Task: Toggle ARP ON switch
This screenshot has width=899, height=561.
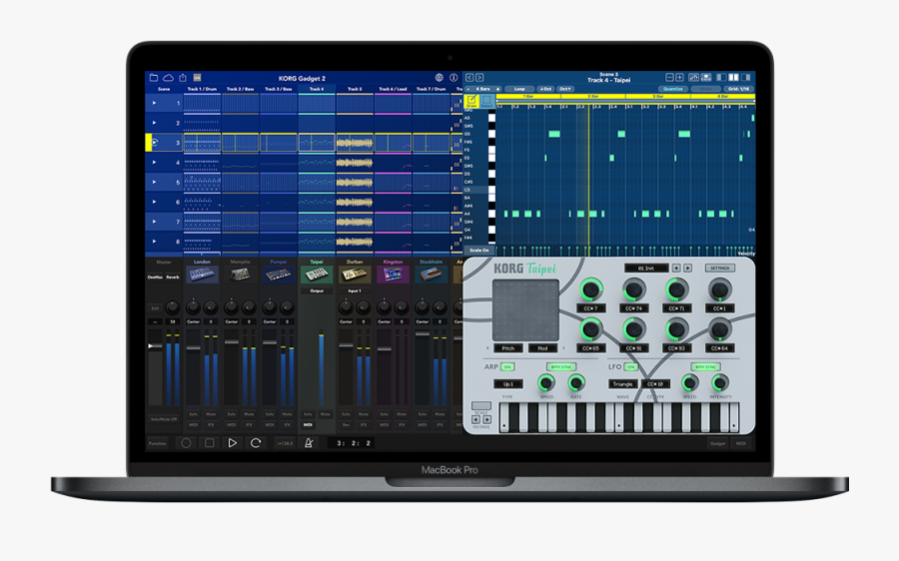Action: (x=507, y=366)
